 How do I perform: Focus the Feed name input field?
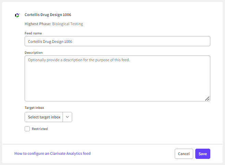[117, 41]
